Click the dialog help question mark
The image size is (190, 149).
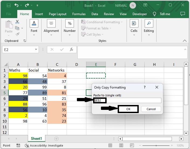pyautogui.click(x=145, y=87)
